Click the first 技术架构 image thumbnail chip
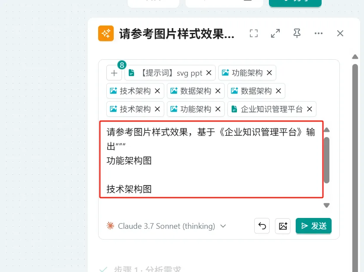Screen dimensions: 364x272 click(x=131, y=91)
